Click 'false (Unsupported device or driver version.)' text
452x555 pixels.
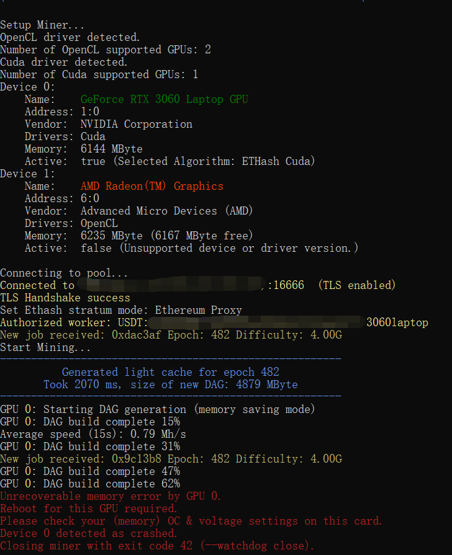[219, 248]
